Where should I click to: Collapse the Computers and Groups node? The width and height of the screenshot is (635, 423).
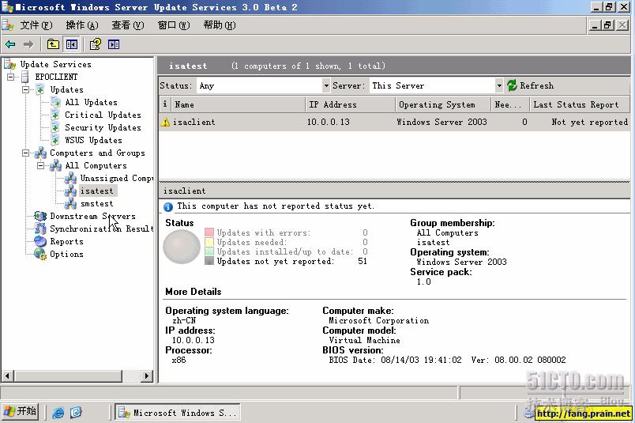point(25,153)
